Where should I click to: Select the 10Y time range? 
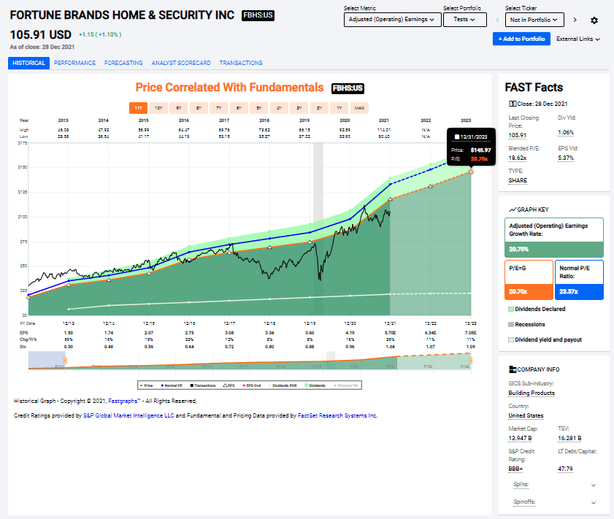point(158,108)
